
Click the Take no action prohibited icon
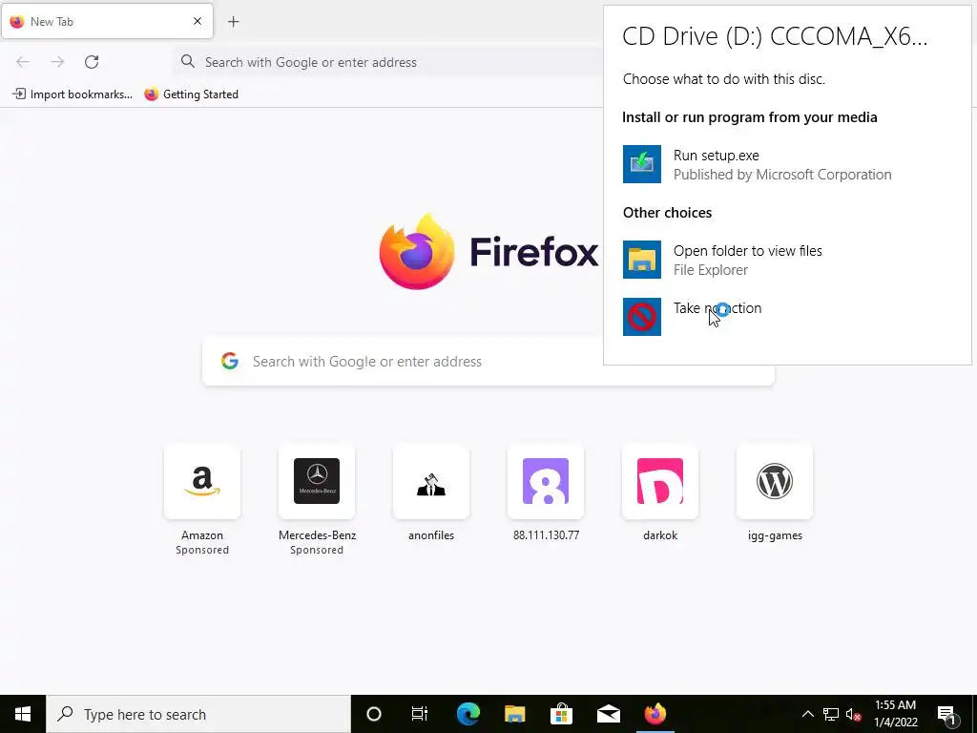pos(642,317)
